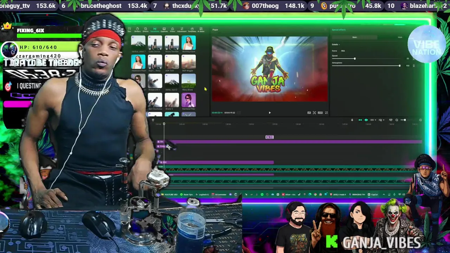
Task: Select the long purple effect clip spanning the timeline
Action: [289, 142]
